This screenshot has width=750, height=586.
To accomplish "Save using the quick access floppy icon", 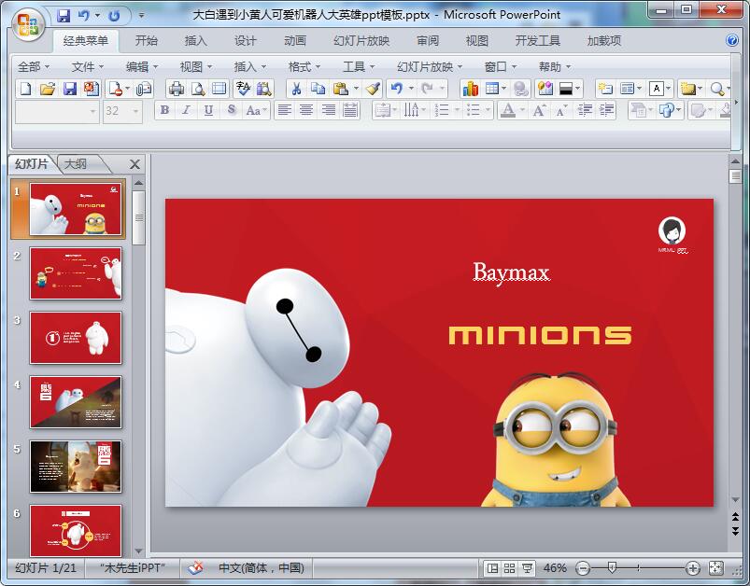I will point(64,16).
